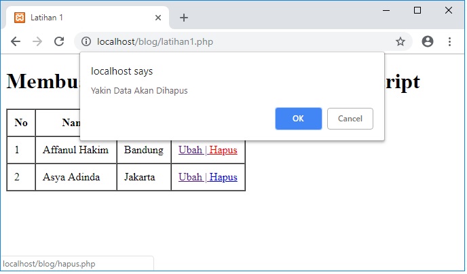Click Hapus link for Asya Adinda
The height and width of the screenshot is (274, 467).
[223, 177]
